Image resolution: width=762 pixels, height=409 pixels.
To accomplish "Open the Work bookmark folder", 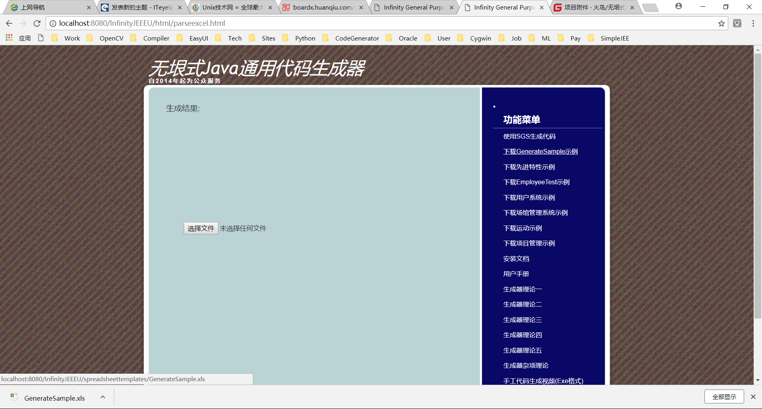I will pos(66,38).
